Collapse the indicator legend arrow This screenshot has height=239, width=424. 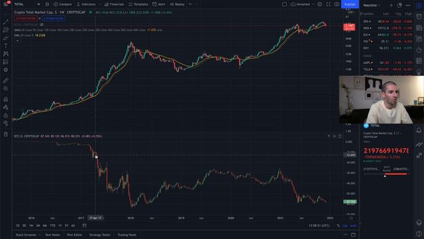point(17,40)
